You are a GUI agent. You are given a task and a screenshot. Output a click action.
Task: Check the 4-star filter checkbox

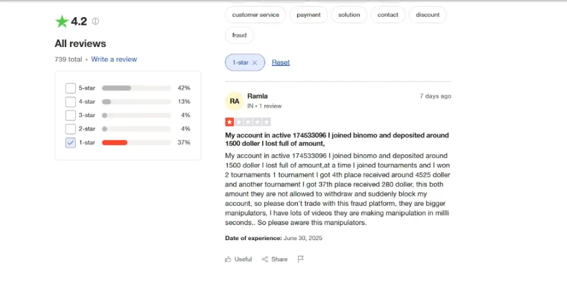[70, 102]
